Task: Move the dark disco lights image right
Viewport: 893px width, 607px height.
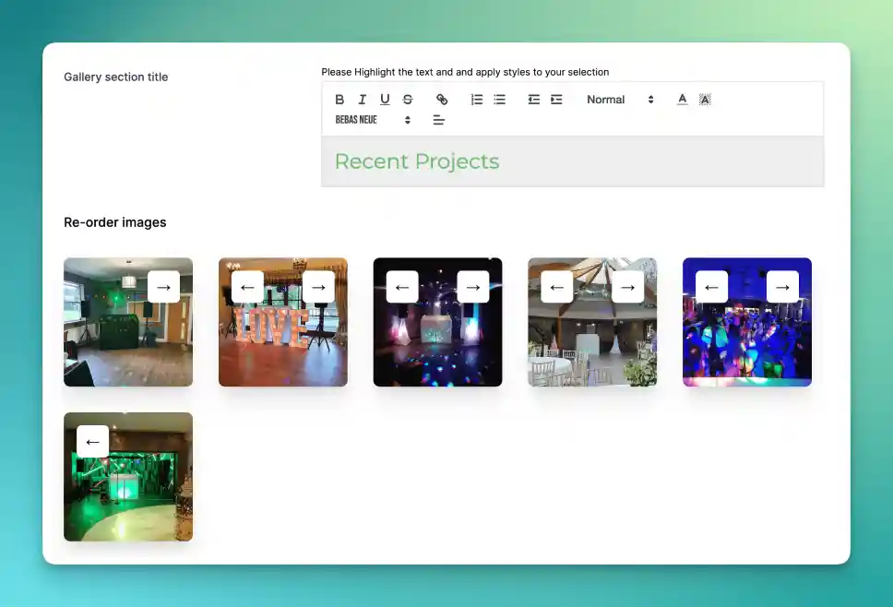Action: pyautogui.click(x=472, y=287)
